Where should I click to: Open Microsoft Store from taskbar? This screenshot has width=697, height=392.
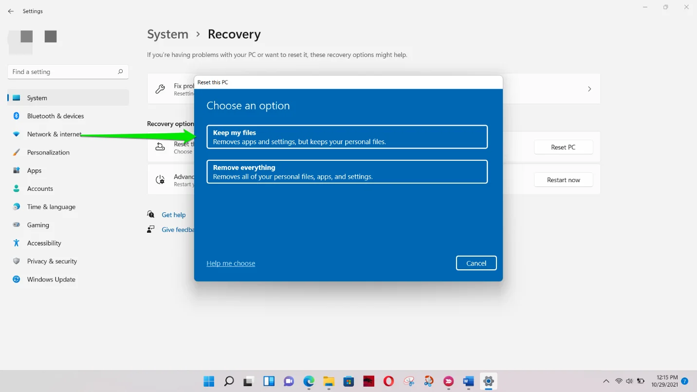348,381
